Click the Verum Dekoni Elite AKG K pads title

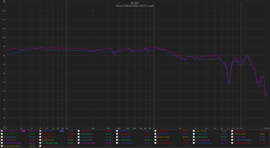(x=135, y=6)
